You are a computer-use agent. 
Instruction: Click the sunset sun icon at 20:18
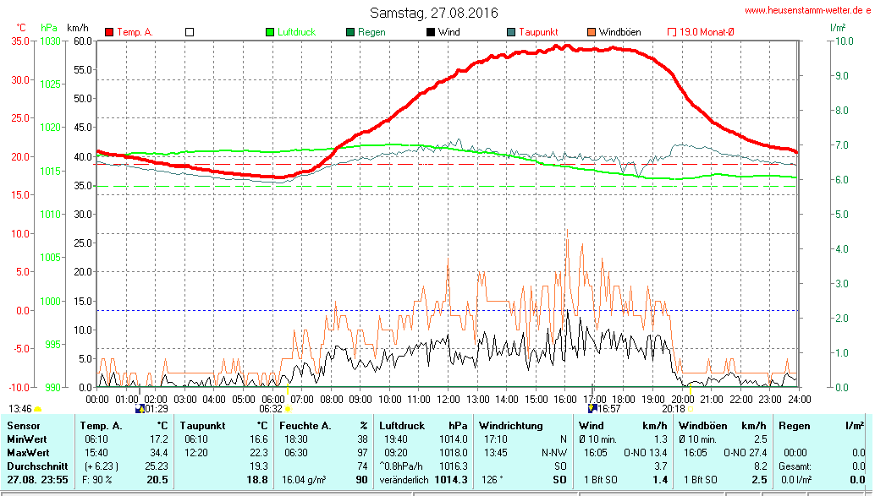(691, 408)
